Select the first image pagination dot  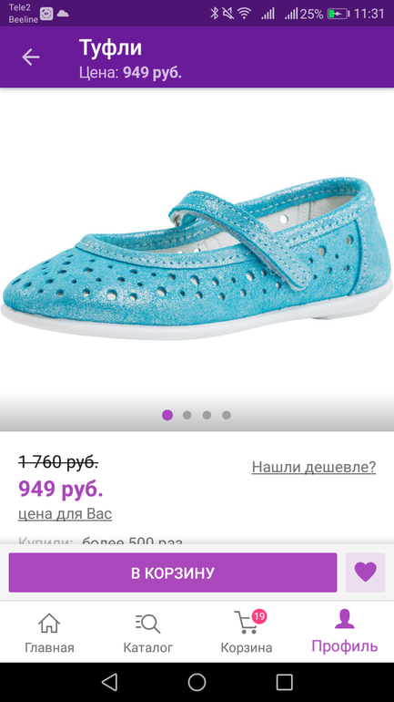pos(167,415)
